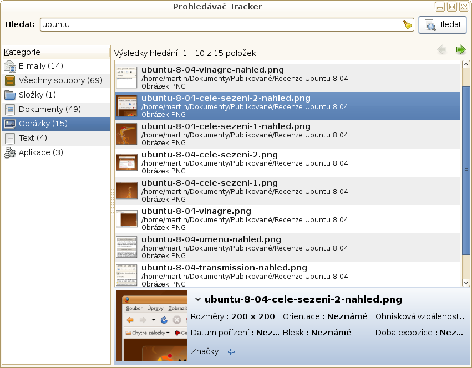Select result ubuntu-8-04-cele-sezeni-2-nahled.png
472x368 pixels.
click(x=287, y=106)
